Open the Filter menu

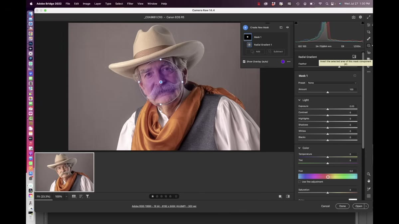[x=130, y=4]
